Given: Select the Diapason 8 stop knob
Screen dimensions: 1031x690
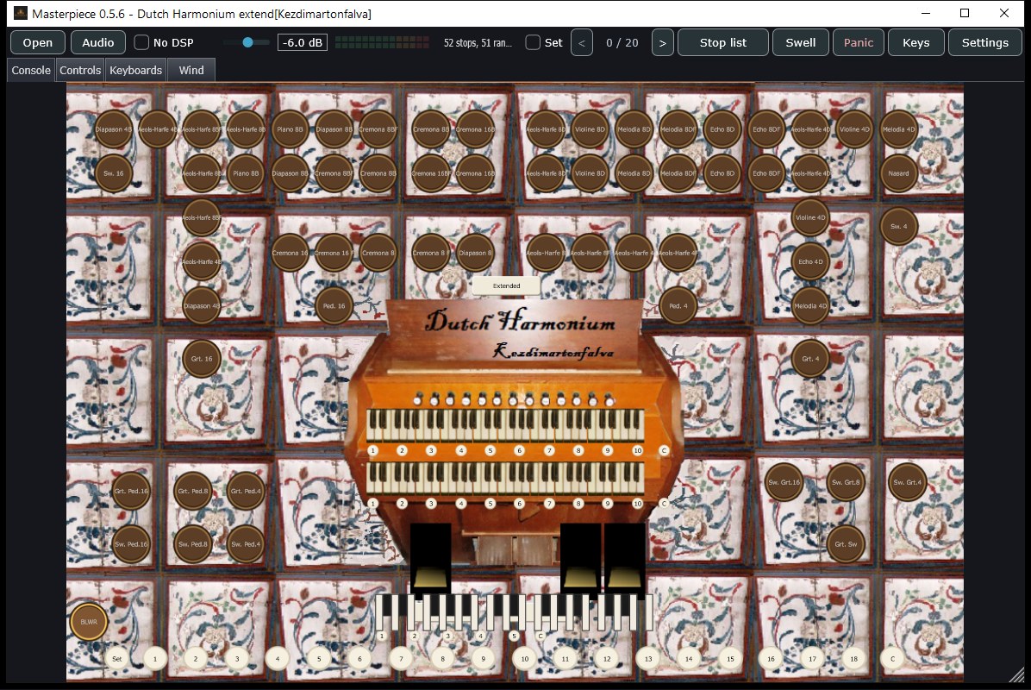Looking at the screenshot, I should [x=475, y=254].
